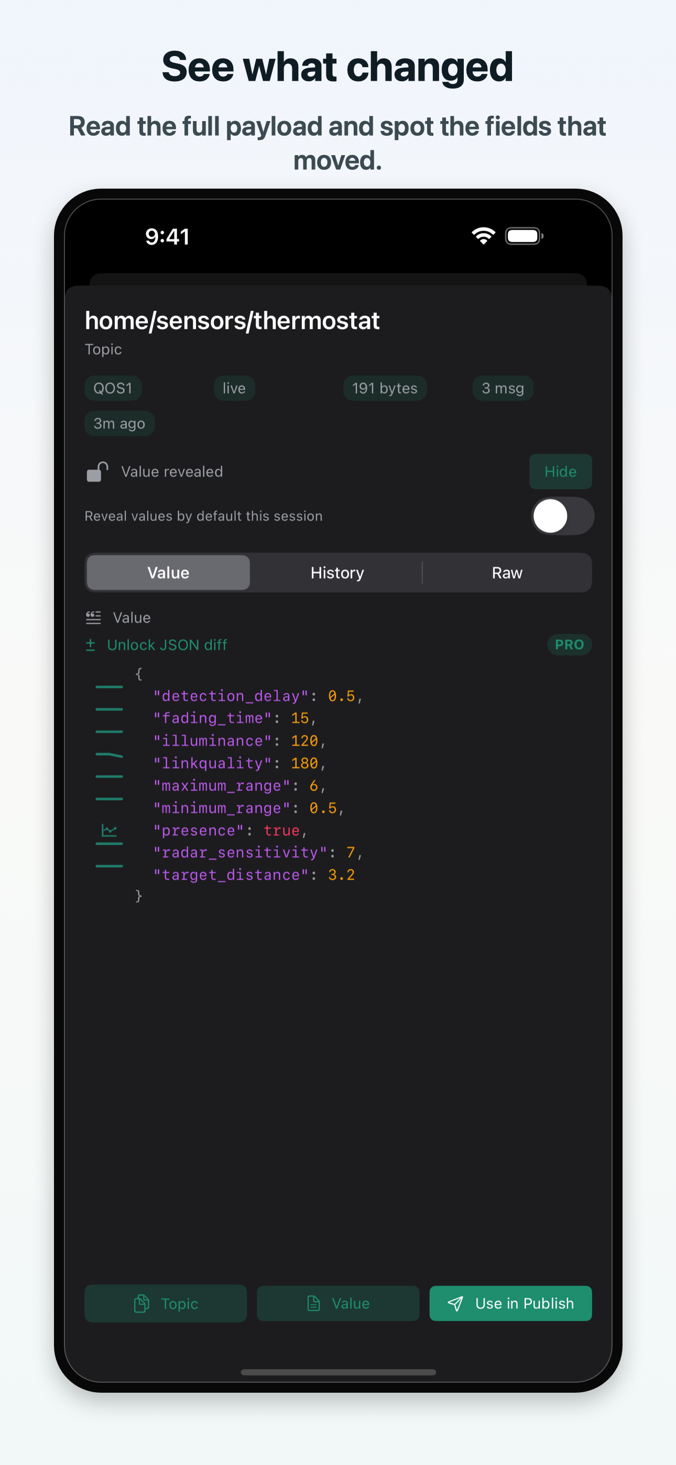
Task: Tap Use in Publish button
Action: [x=510, y=1303]
